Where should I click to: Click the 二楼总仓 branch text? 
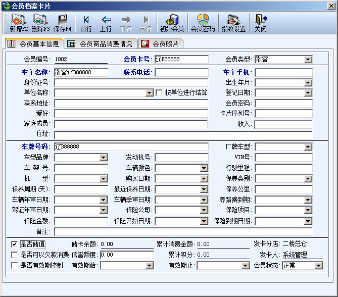(295, 244)
